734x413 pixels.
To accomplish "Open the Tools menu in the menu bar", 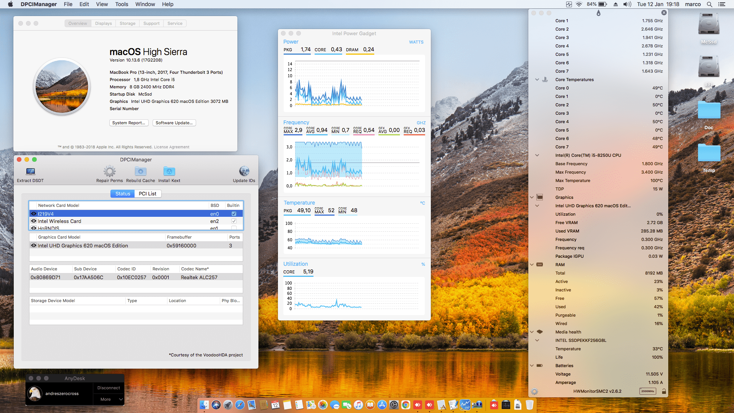I will [121, 4].
